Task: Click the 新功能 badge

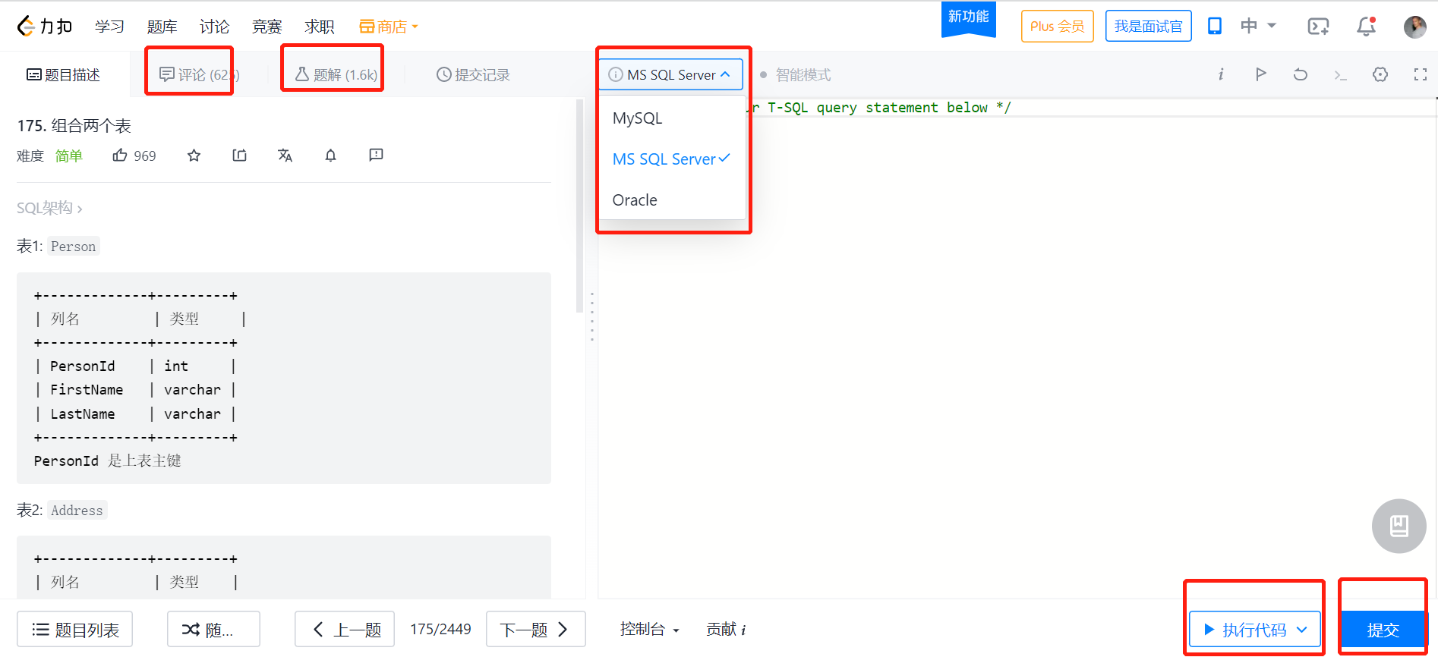Action: coord(968,17)
